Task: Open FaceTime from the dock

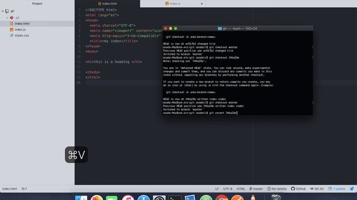Action: pos(112,198)
